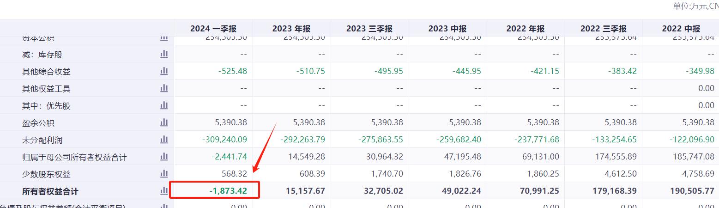Open chart icon for 归属于母公司所有者权益合计 row

tap(164, 157)
